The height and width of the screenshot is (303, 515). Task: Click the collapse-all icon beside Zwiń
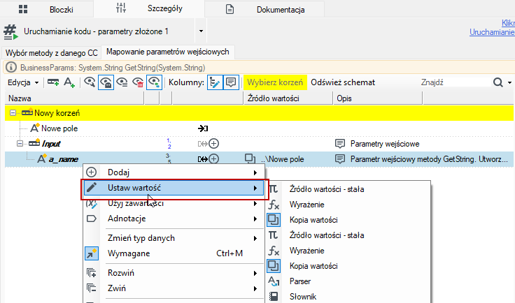tap(91, 288)
